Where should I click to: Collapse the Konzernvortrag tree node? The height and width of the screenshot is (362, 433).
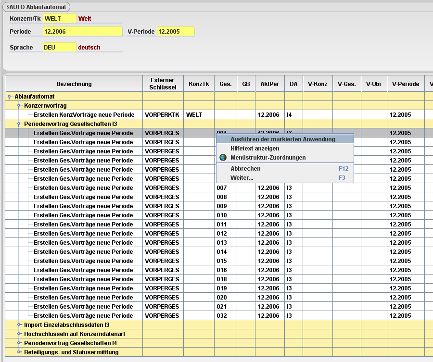19,106
